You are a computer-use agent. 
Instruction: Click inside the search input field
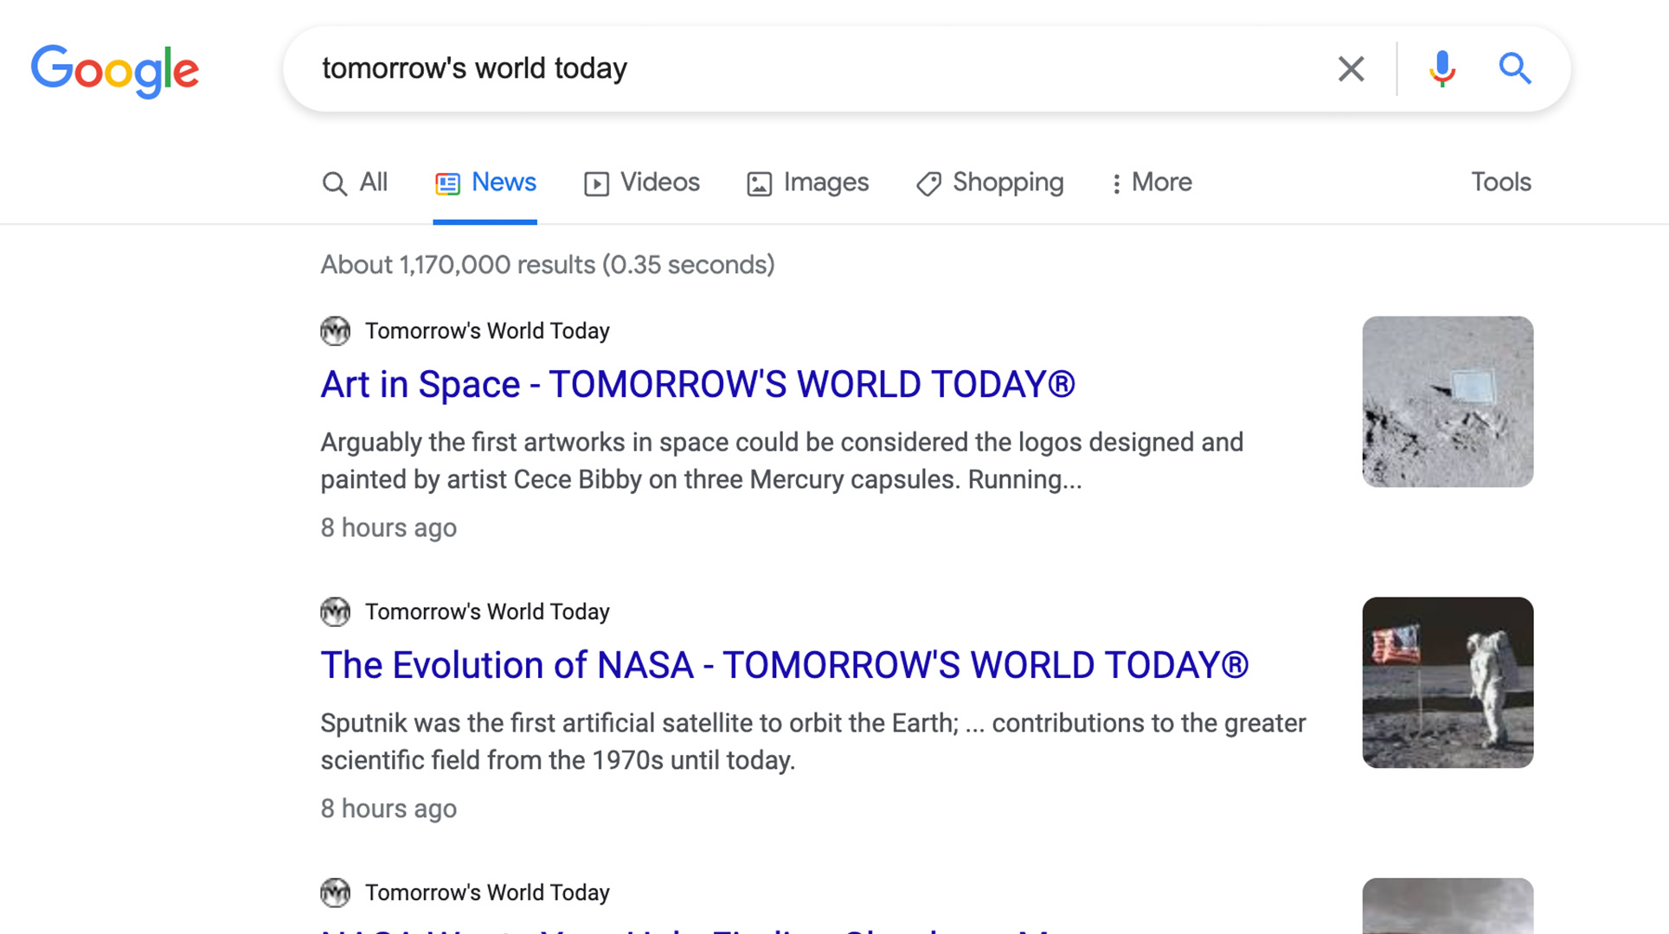pos(779,68)
